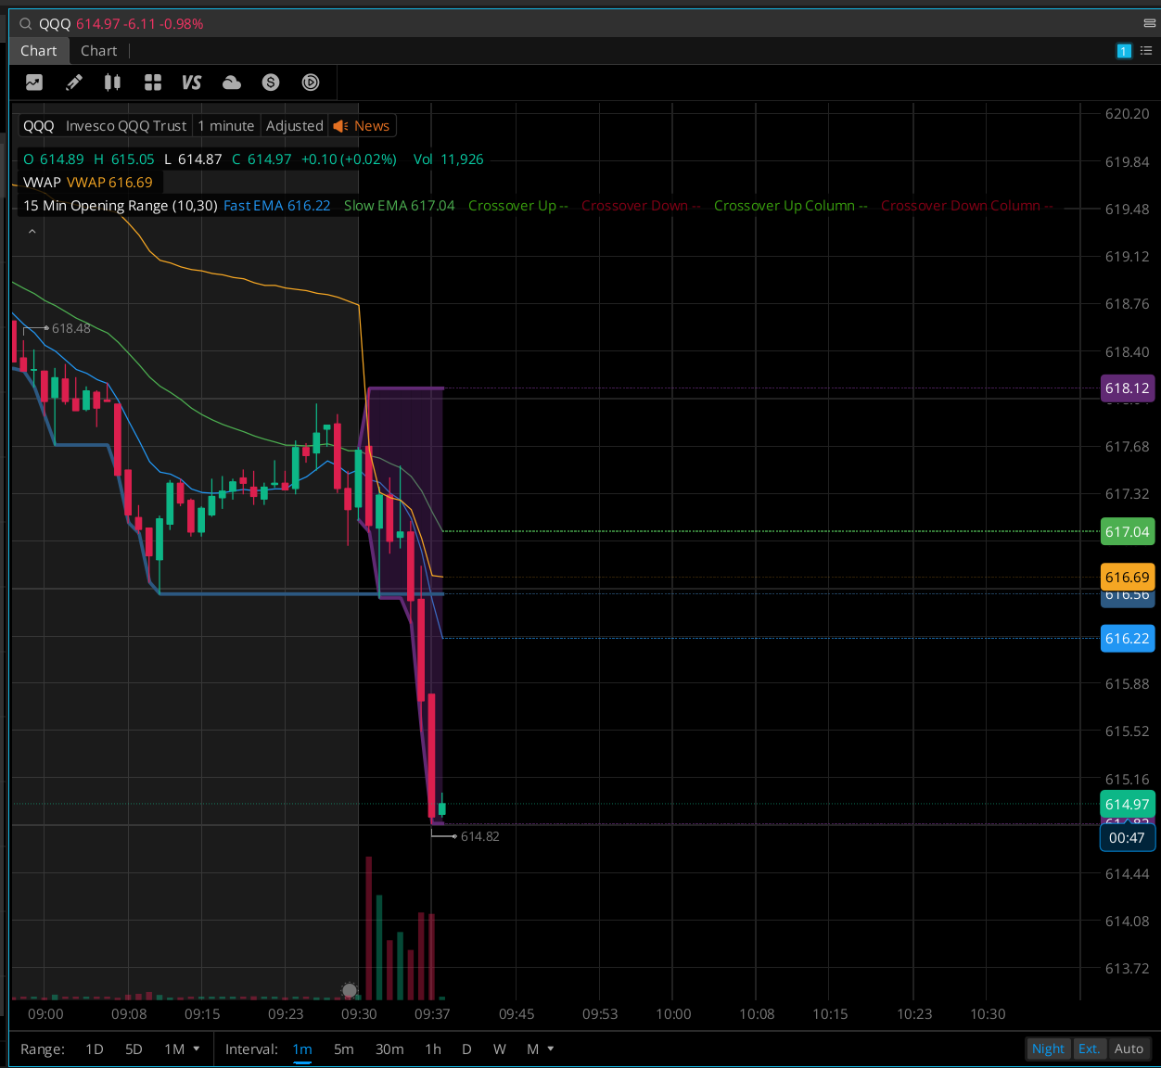Toggle the Night session button

pyautogui.click(x=1048, y=1049)
